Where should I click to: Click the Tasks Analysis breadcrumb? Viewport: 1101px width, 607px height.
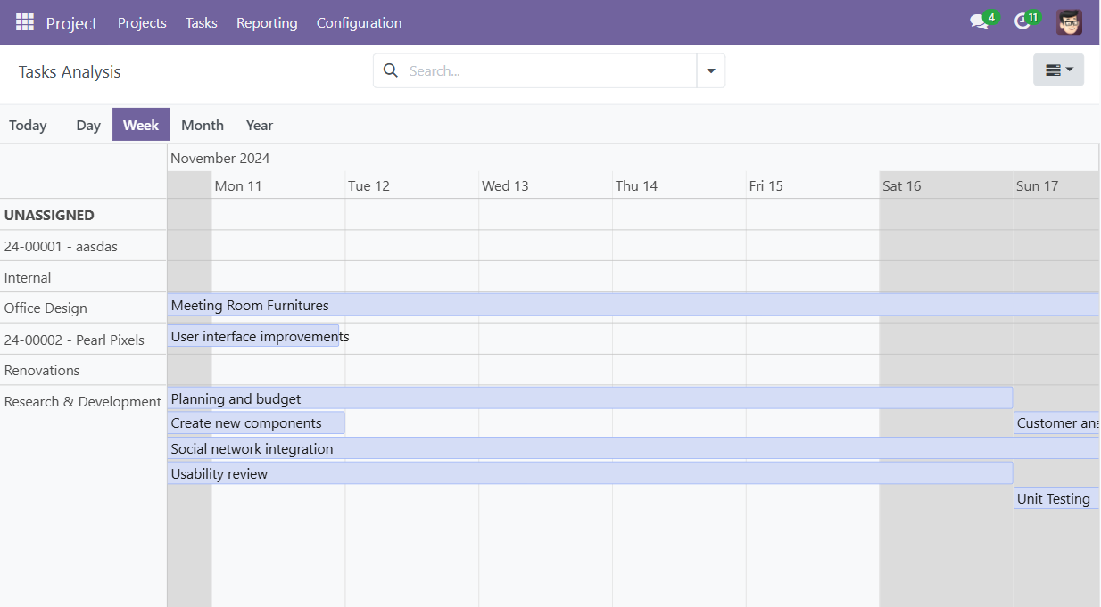click(x=69, y=70)
